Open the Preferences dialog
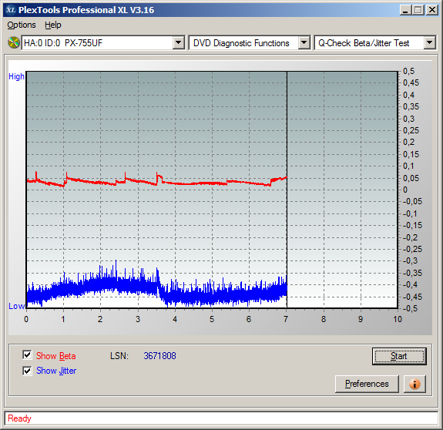443x430 pixels. pos(367,384)
